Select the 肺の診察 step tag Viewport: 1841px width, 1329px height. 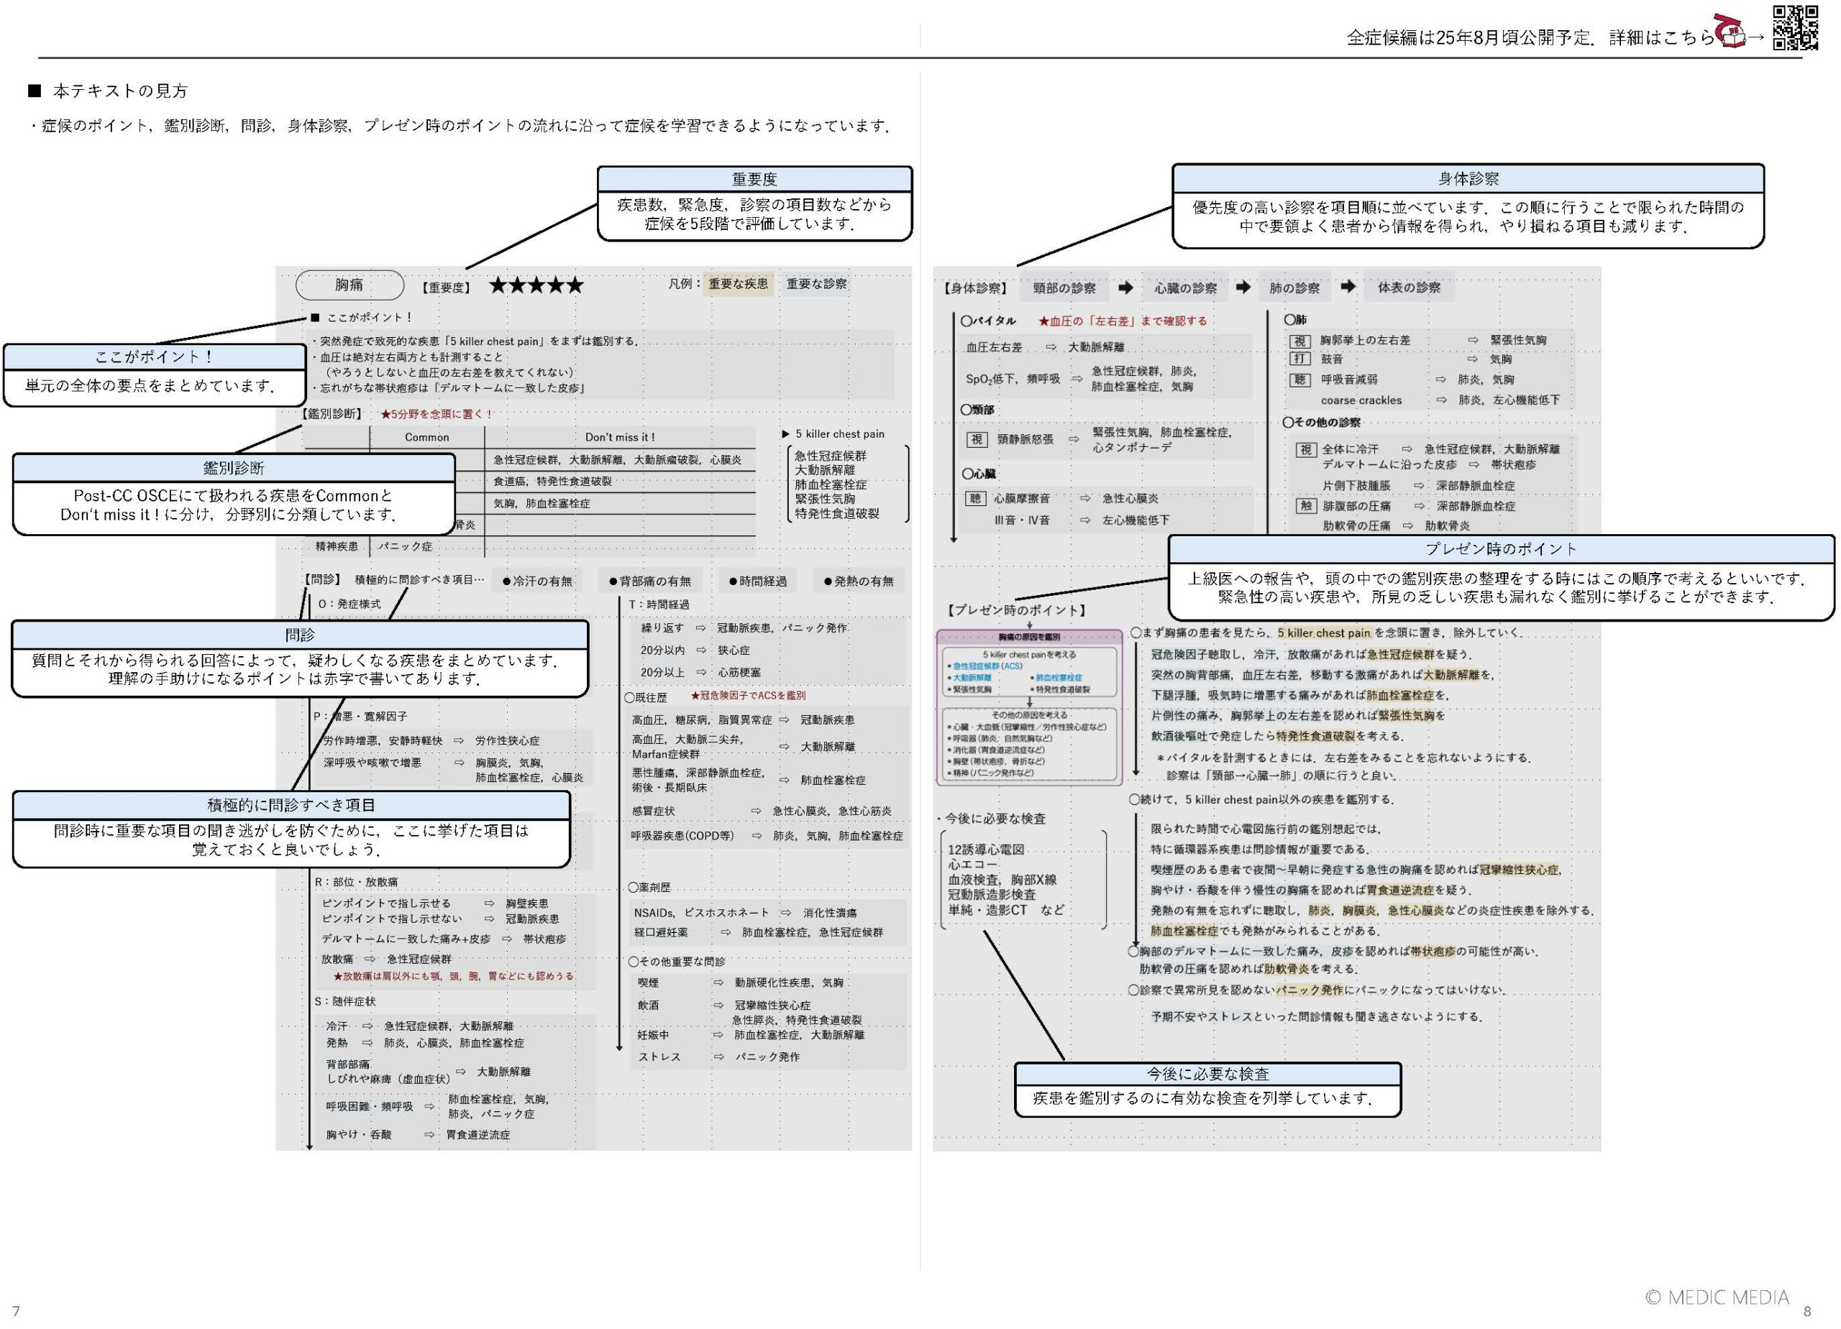click(1294, 288)
